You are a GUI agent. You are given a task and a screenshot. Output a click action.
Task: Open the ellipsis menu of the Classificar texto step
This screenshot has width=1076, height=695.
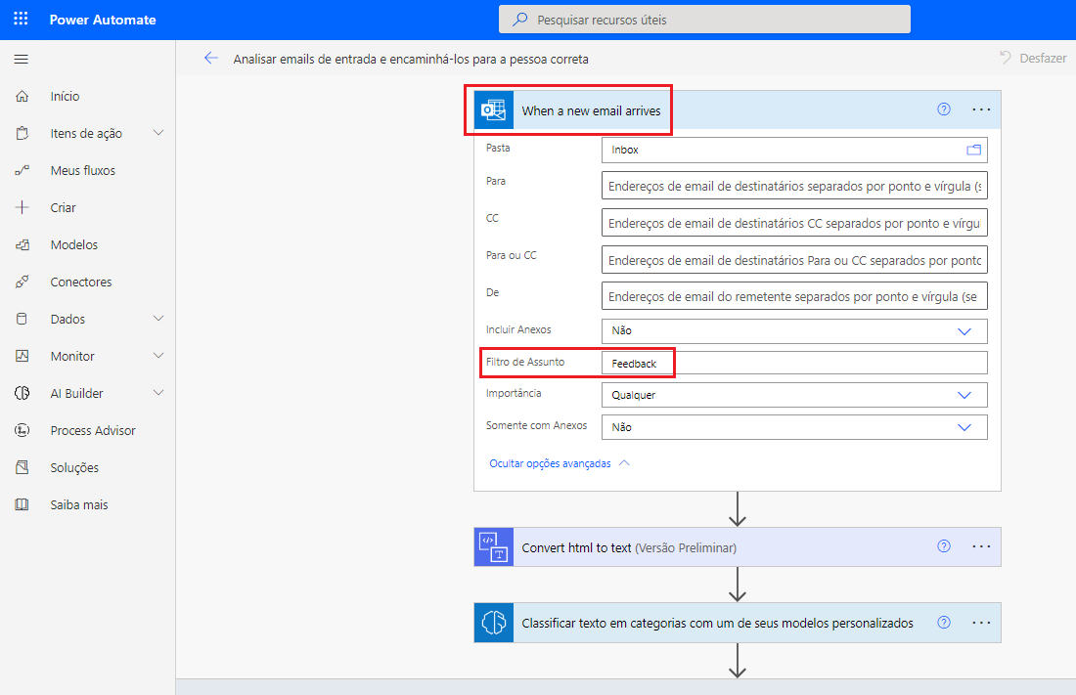point(981,623)
